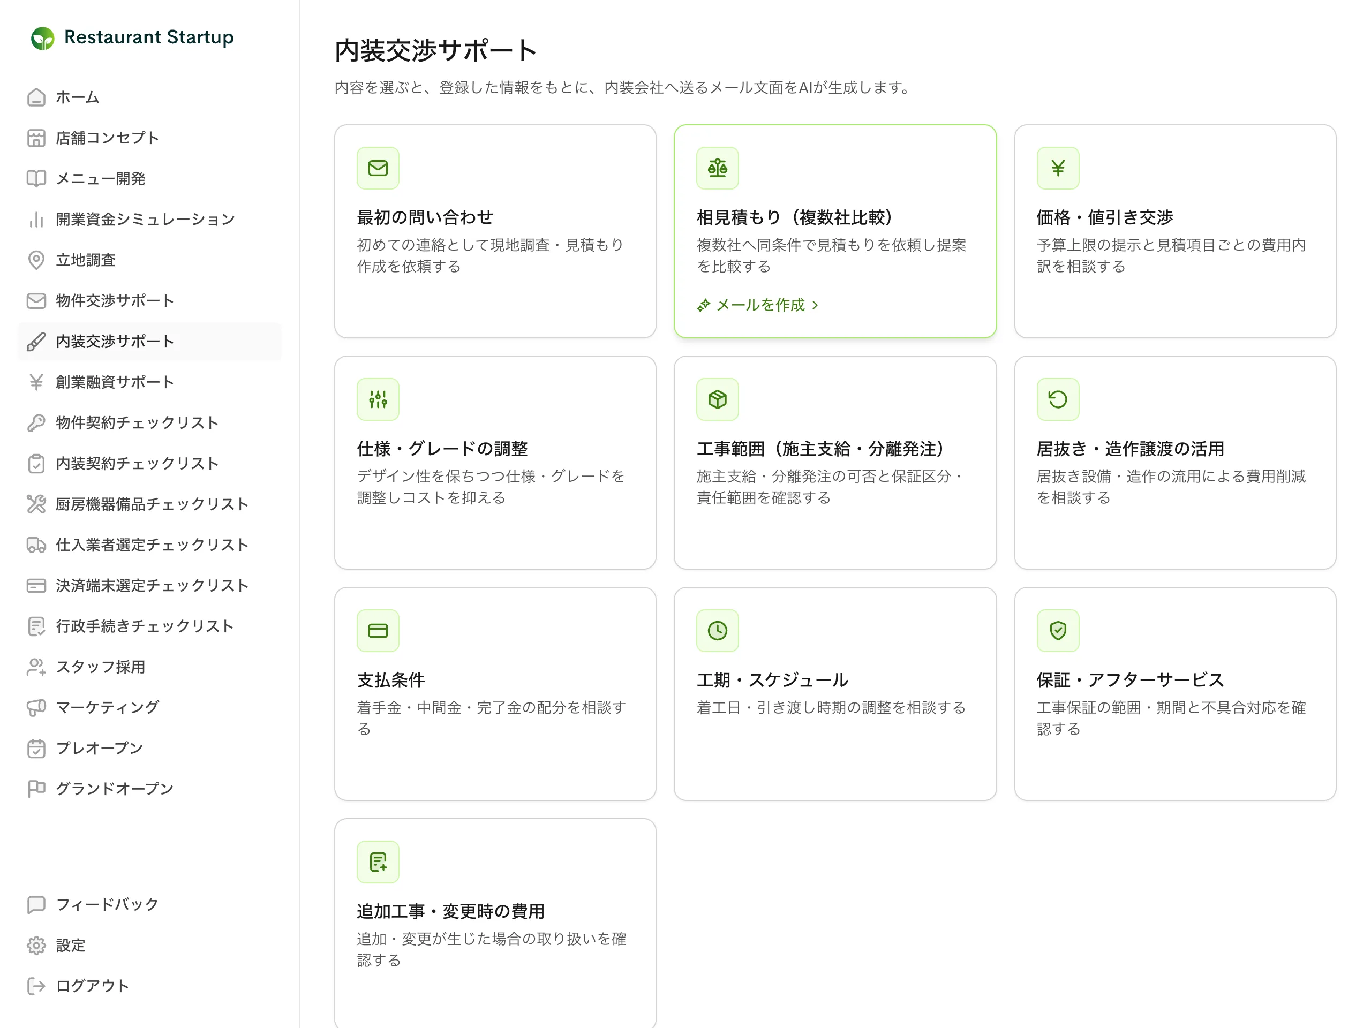Click the bar chart icon beside 開業資金シミュレーション
Viewport: 1371px width, 1028px height.
tap(36, 220)
